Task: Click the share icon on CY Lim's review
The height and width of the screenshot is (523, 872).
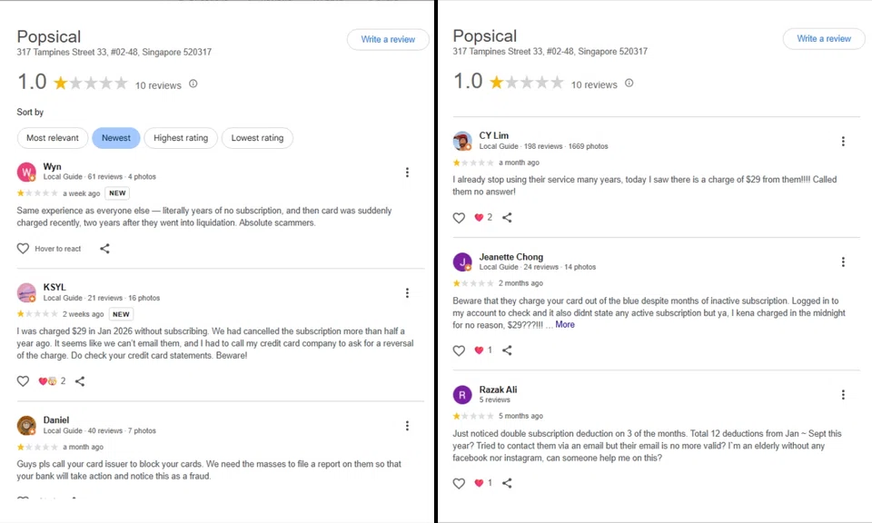Action: click(507, 217)
